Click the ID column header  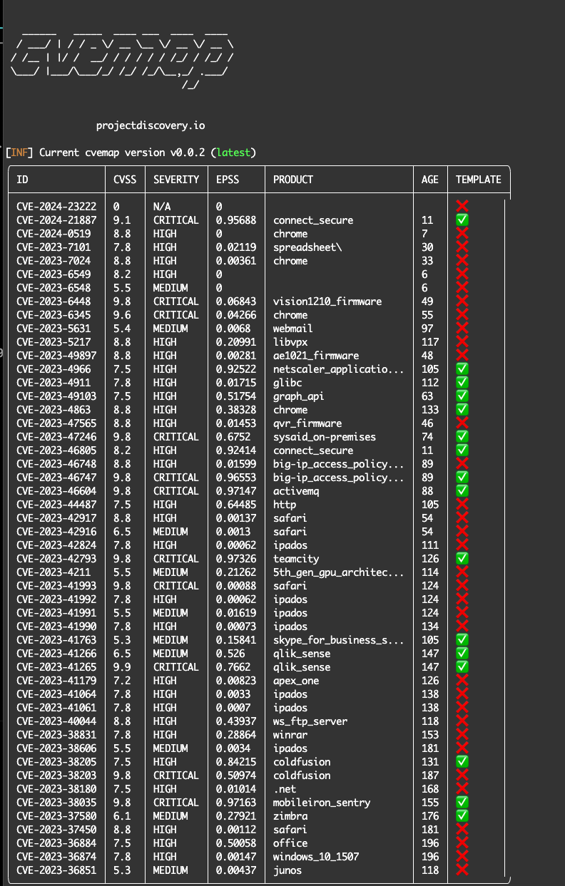[22, 180]
